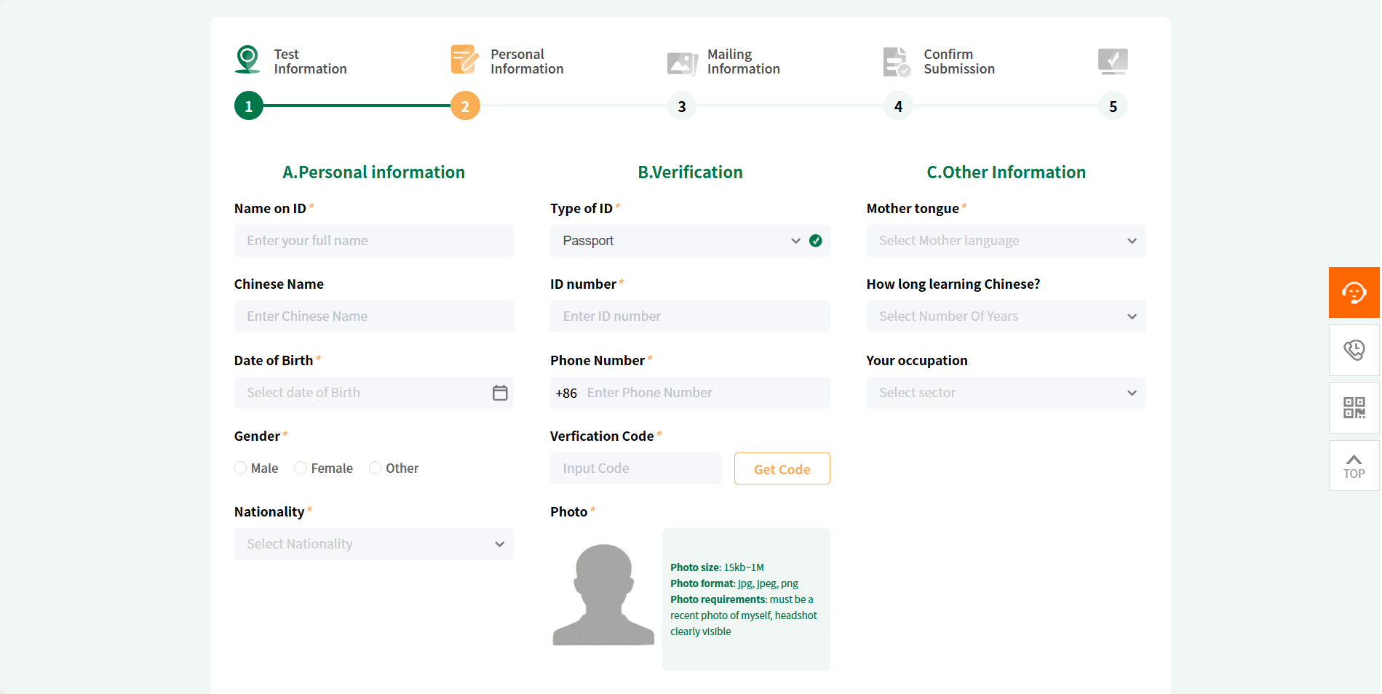Viewport: 1382px width, 694px height.
Task: Go to step 1 in progress bar
Action: click(249, 106)
